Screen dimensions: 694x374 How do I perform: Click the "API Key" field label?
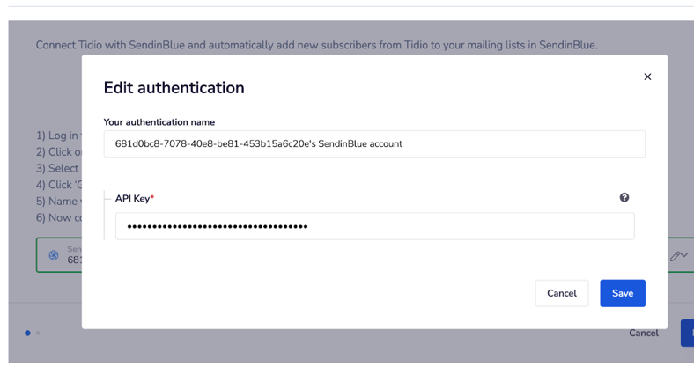(134, 199)
